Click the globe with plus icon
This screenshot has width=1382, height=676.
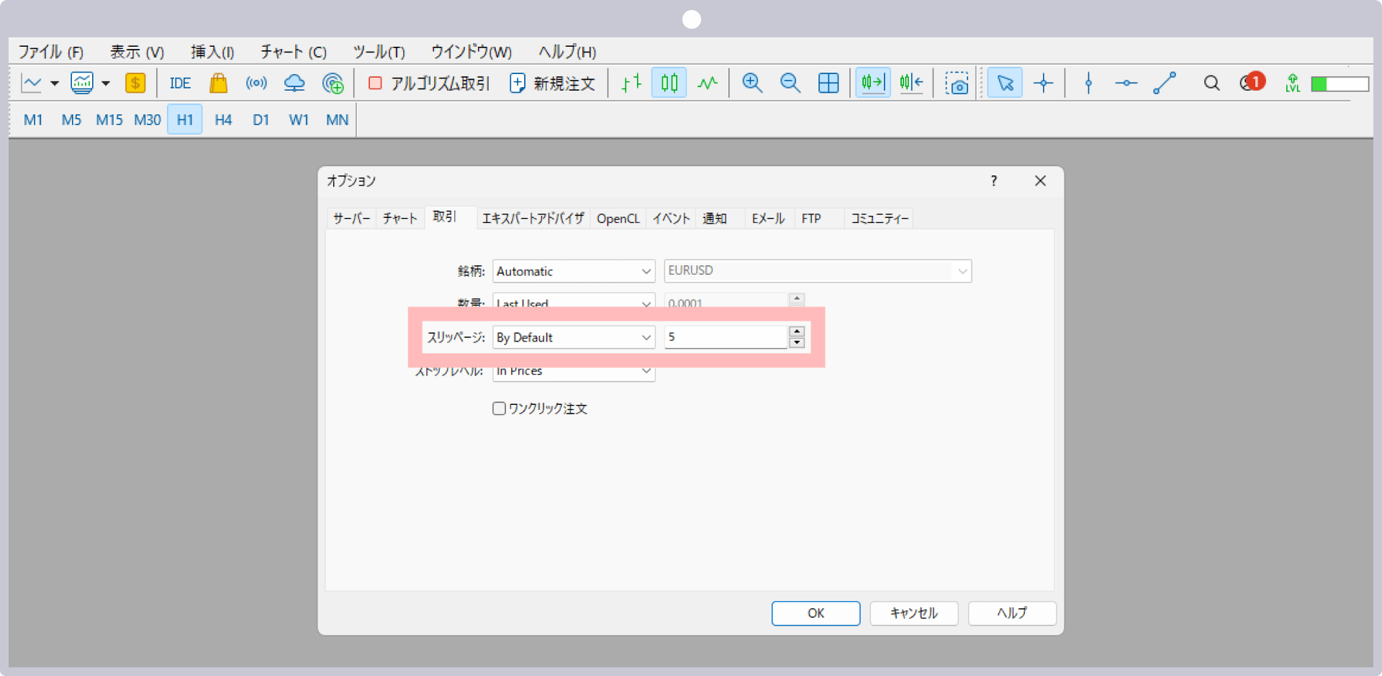(333, 83)
